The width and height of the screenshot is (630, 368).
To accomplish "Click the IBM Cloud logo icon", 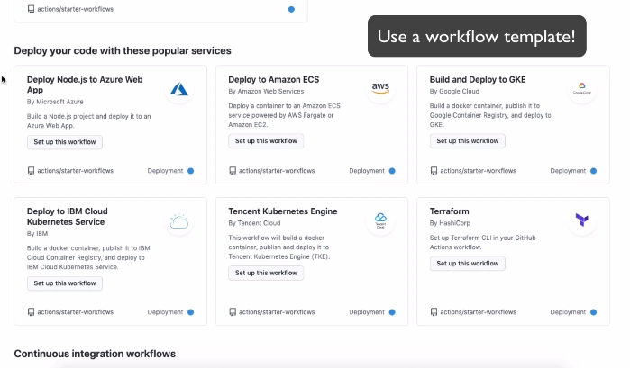I will [x=179, y=221].
